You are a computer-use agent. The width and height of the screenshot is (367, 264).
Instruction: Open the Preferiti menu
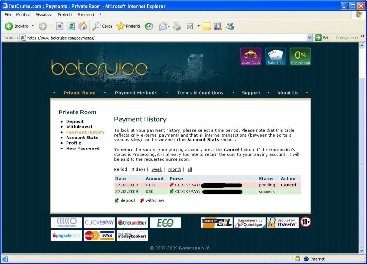point(65,15)
